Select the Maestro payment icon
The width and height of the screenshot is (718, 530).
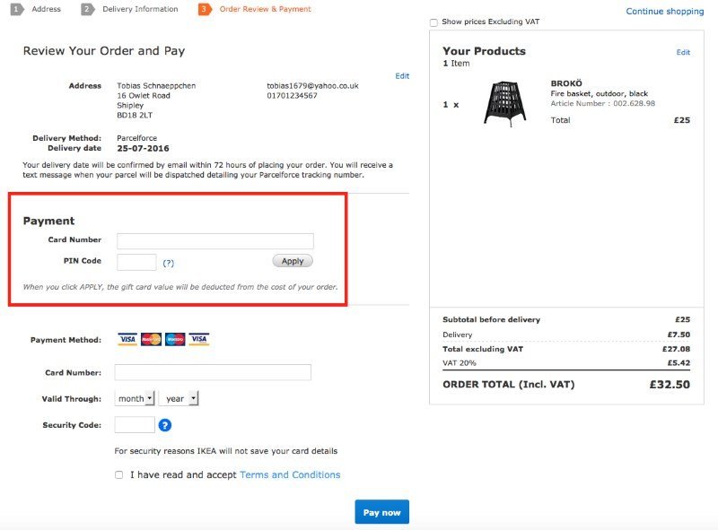point(175,339)
